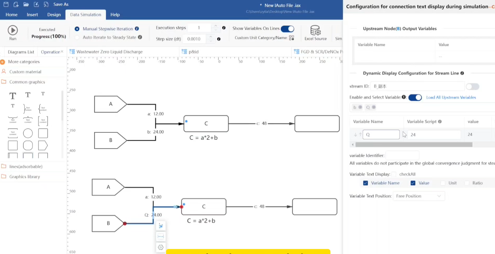Expand the lines(adsorbable) category
This screenshot has width=495, height=254.
coord(26,167)
